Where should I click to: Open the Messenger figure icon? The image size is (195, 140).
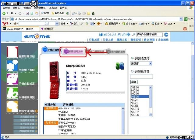[x=93, y=13]
